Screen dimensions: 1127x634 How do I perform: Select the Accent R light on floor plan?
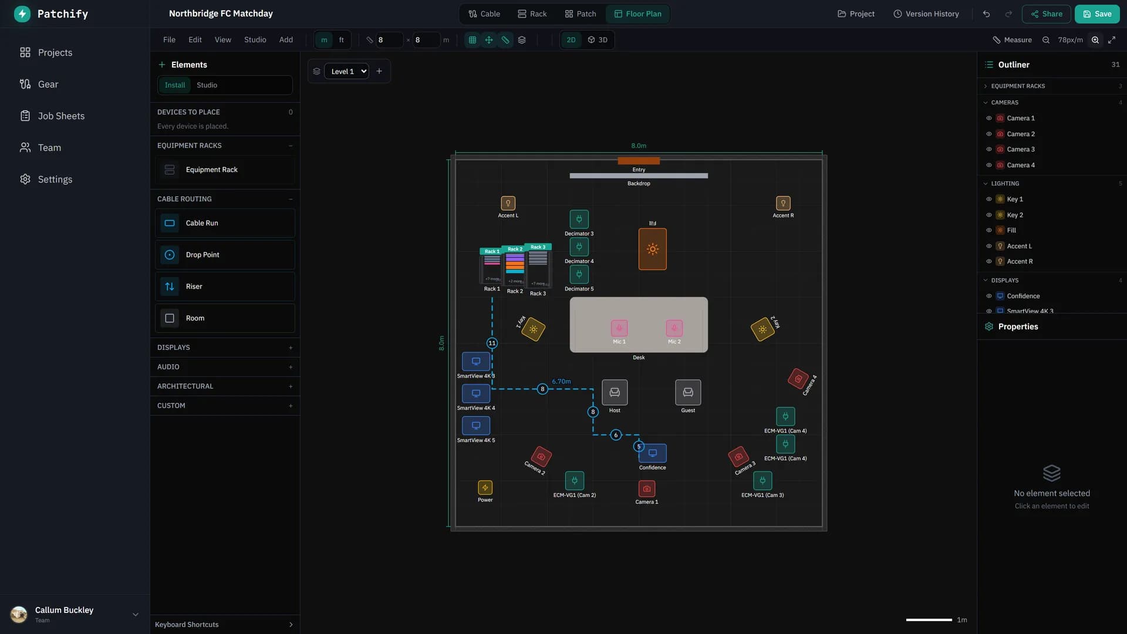pos(783,203)
